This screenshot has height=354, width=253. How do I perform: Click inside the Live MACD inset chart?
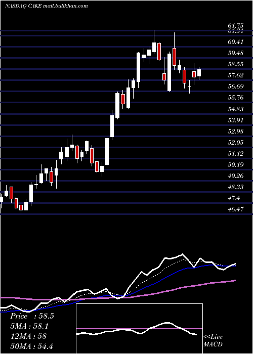click(139, 329)
